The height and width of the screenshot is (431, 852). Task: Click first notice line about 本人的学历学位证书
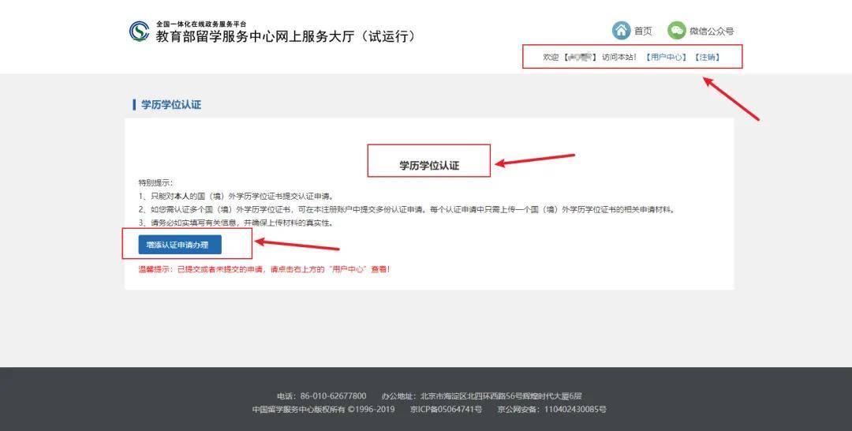pyautogui.click(x=236, y=197)
